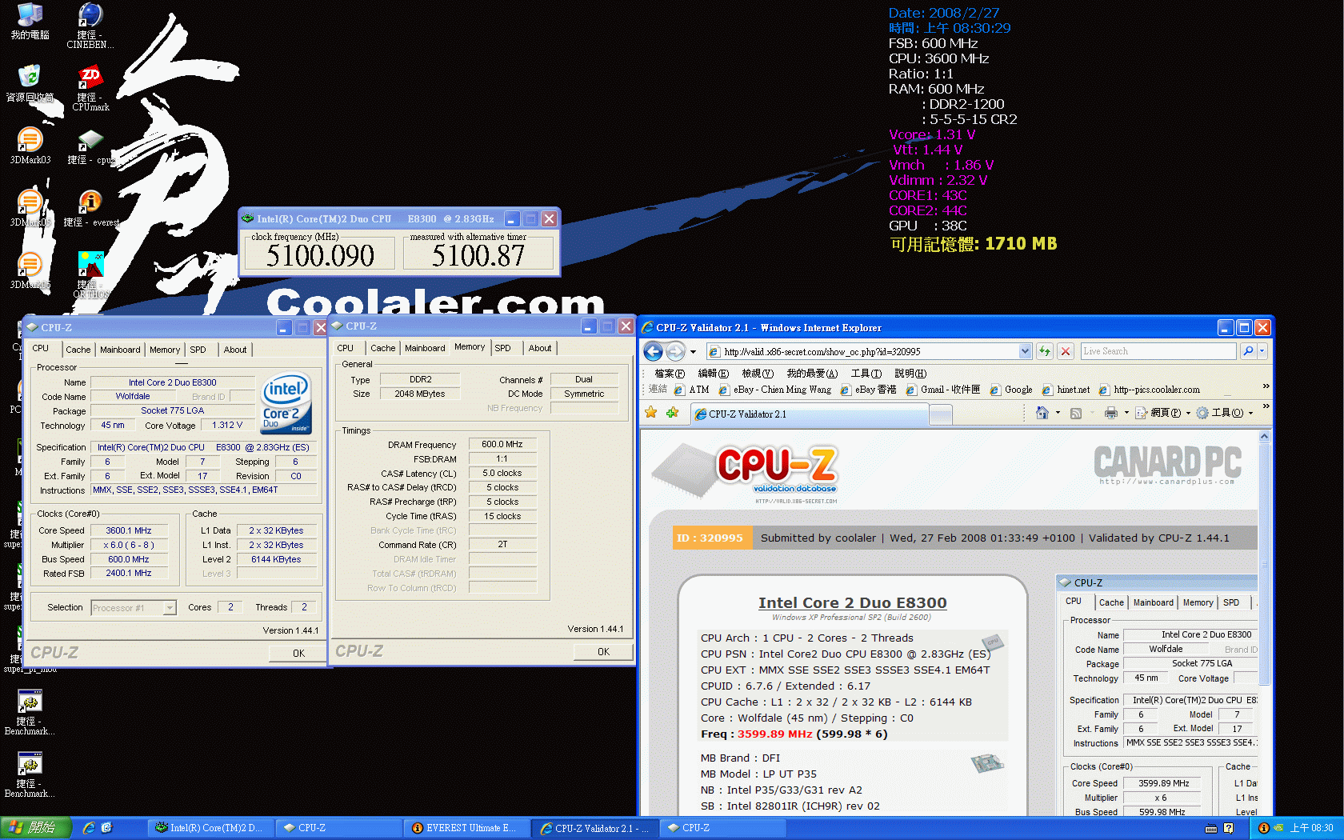Open the Print options dropdown arrow

(x=1126, y=413)
